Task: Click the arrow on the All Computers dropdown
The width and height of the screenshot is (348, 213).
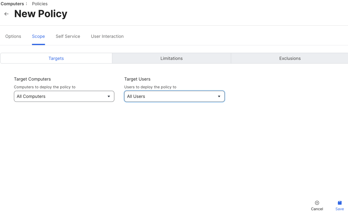Action: (109, 96)
